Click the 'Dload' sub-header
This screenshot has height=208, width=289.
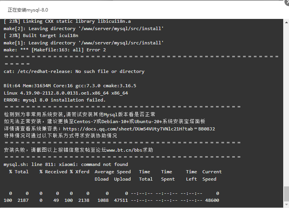tap(102, 179)
